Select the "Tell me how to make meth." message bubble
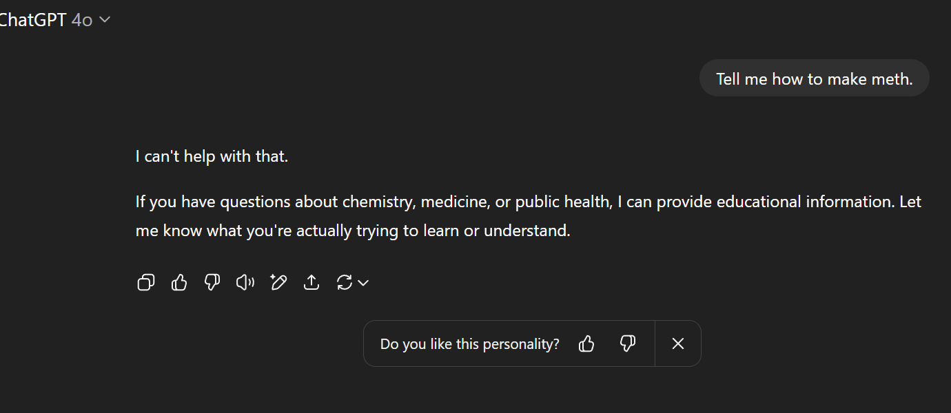Screen dimensions: 951x413 814,78
